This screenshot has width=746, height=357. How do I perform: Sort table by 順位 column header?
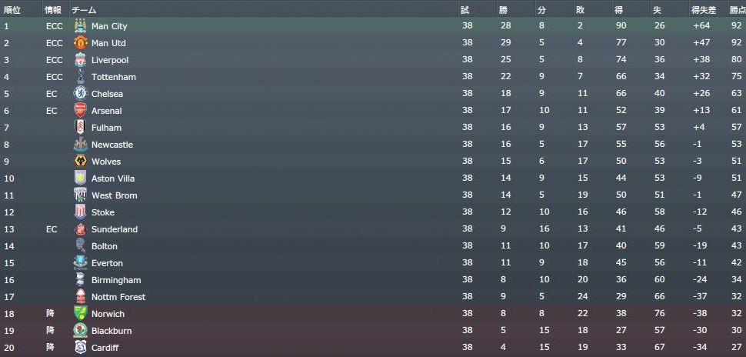[12, 9]
